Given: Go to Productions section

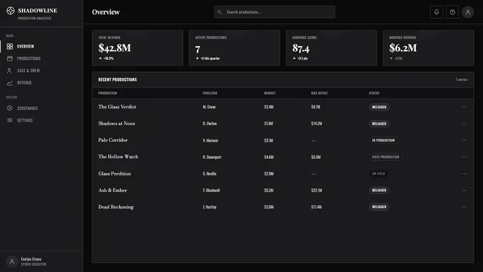Looking at the screenshot, I should pos(42,58).
